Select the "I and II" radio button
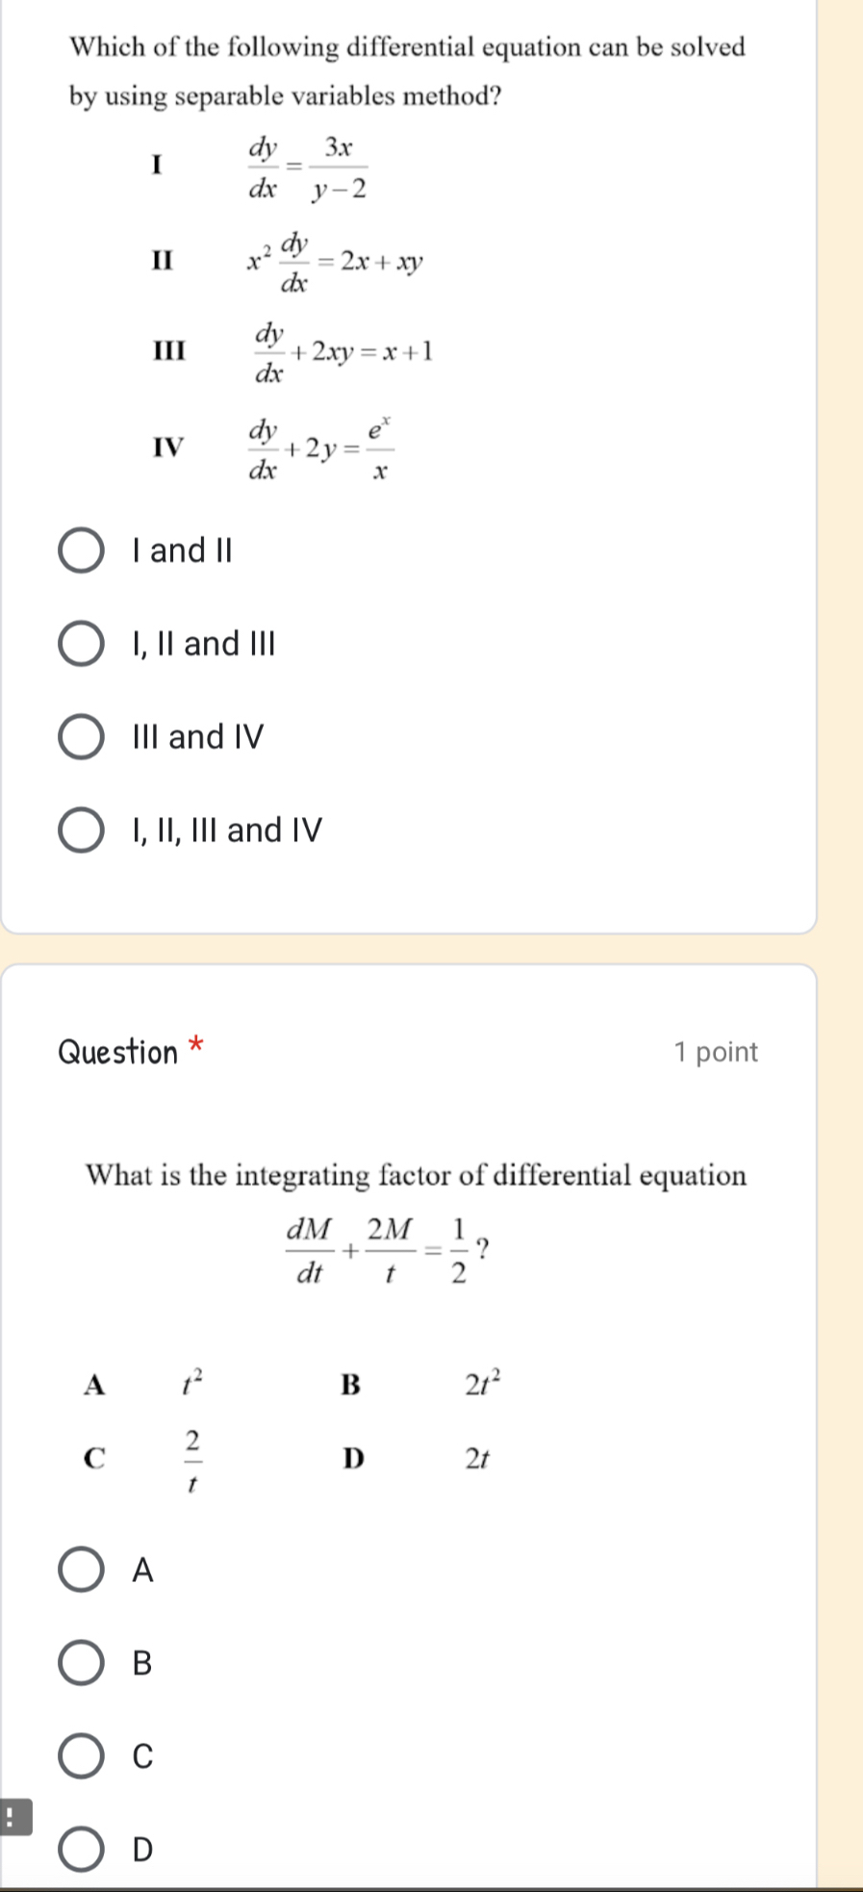 82,550
